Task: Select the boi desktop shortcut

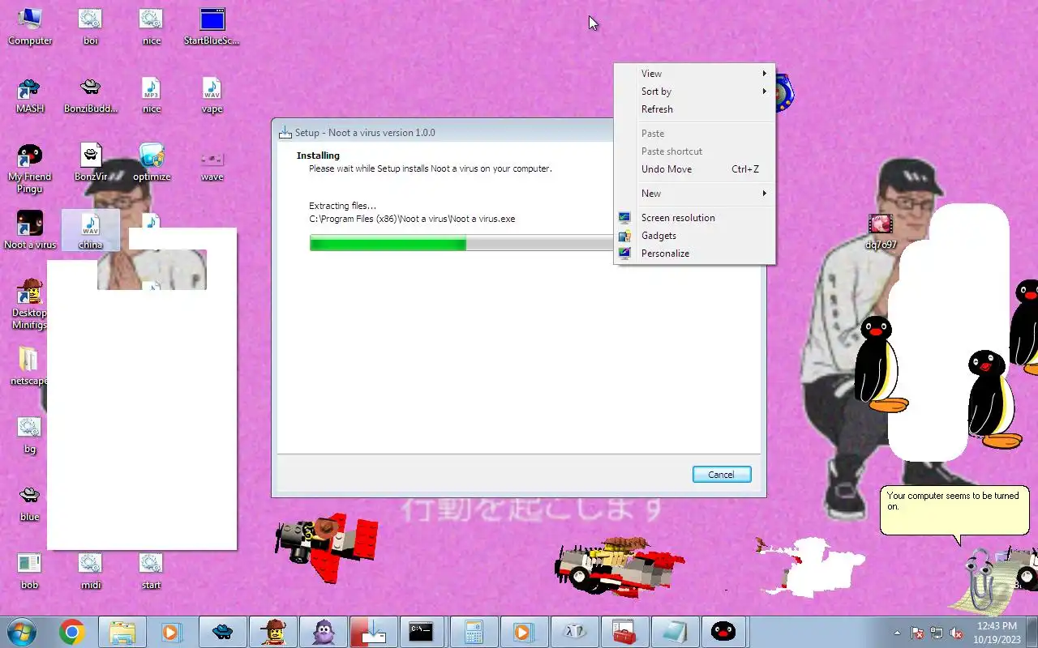Action: tap(90, 26)
